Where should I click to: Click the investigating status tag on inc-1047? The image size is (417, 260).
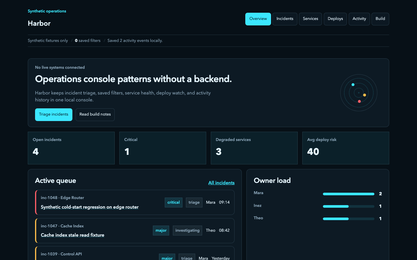(187, 231)
